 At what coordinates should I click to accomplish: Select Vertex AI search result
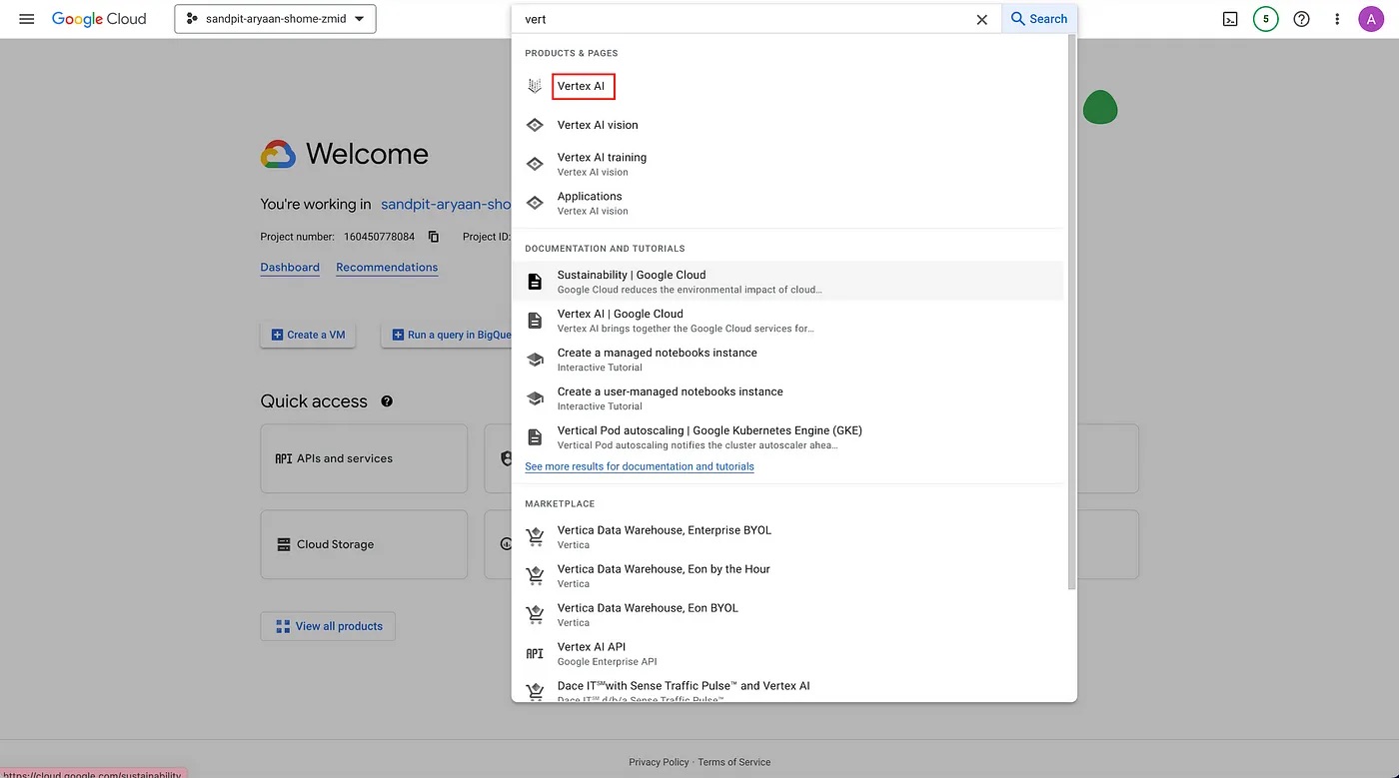(x=787, y=86)
